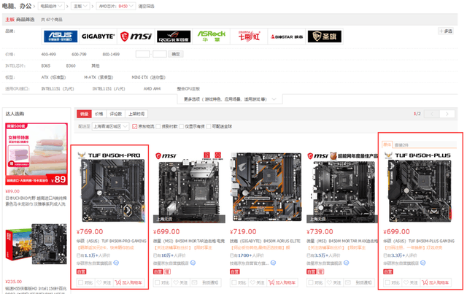This screenshot has width=467, height=294.
Task: Open the GIGABYTE AORUS ELITE motherboard image
Action: [266, 187]
